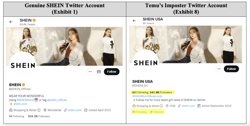This screenshot has height=126, width=250.
Task: Open shein.com link beside Worldwide location
Action: pyautogui.click(x=75, y=110)
